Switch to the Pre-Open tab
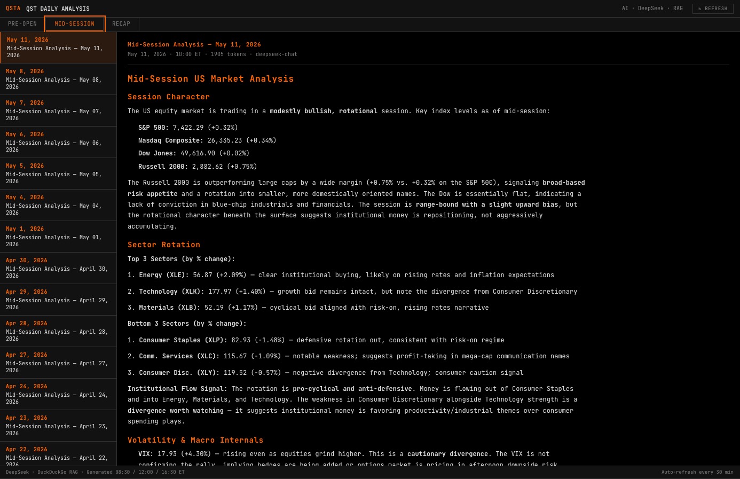Image resolution: width=740 pixels, height=479 pixels. tap(22, 24)
